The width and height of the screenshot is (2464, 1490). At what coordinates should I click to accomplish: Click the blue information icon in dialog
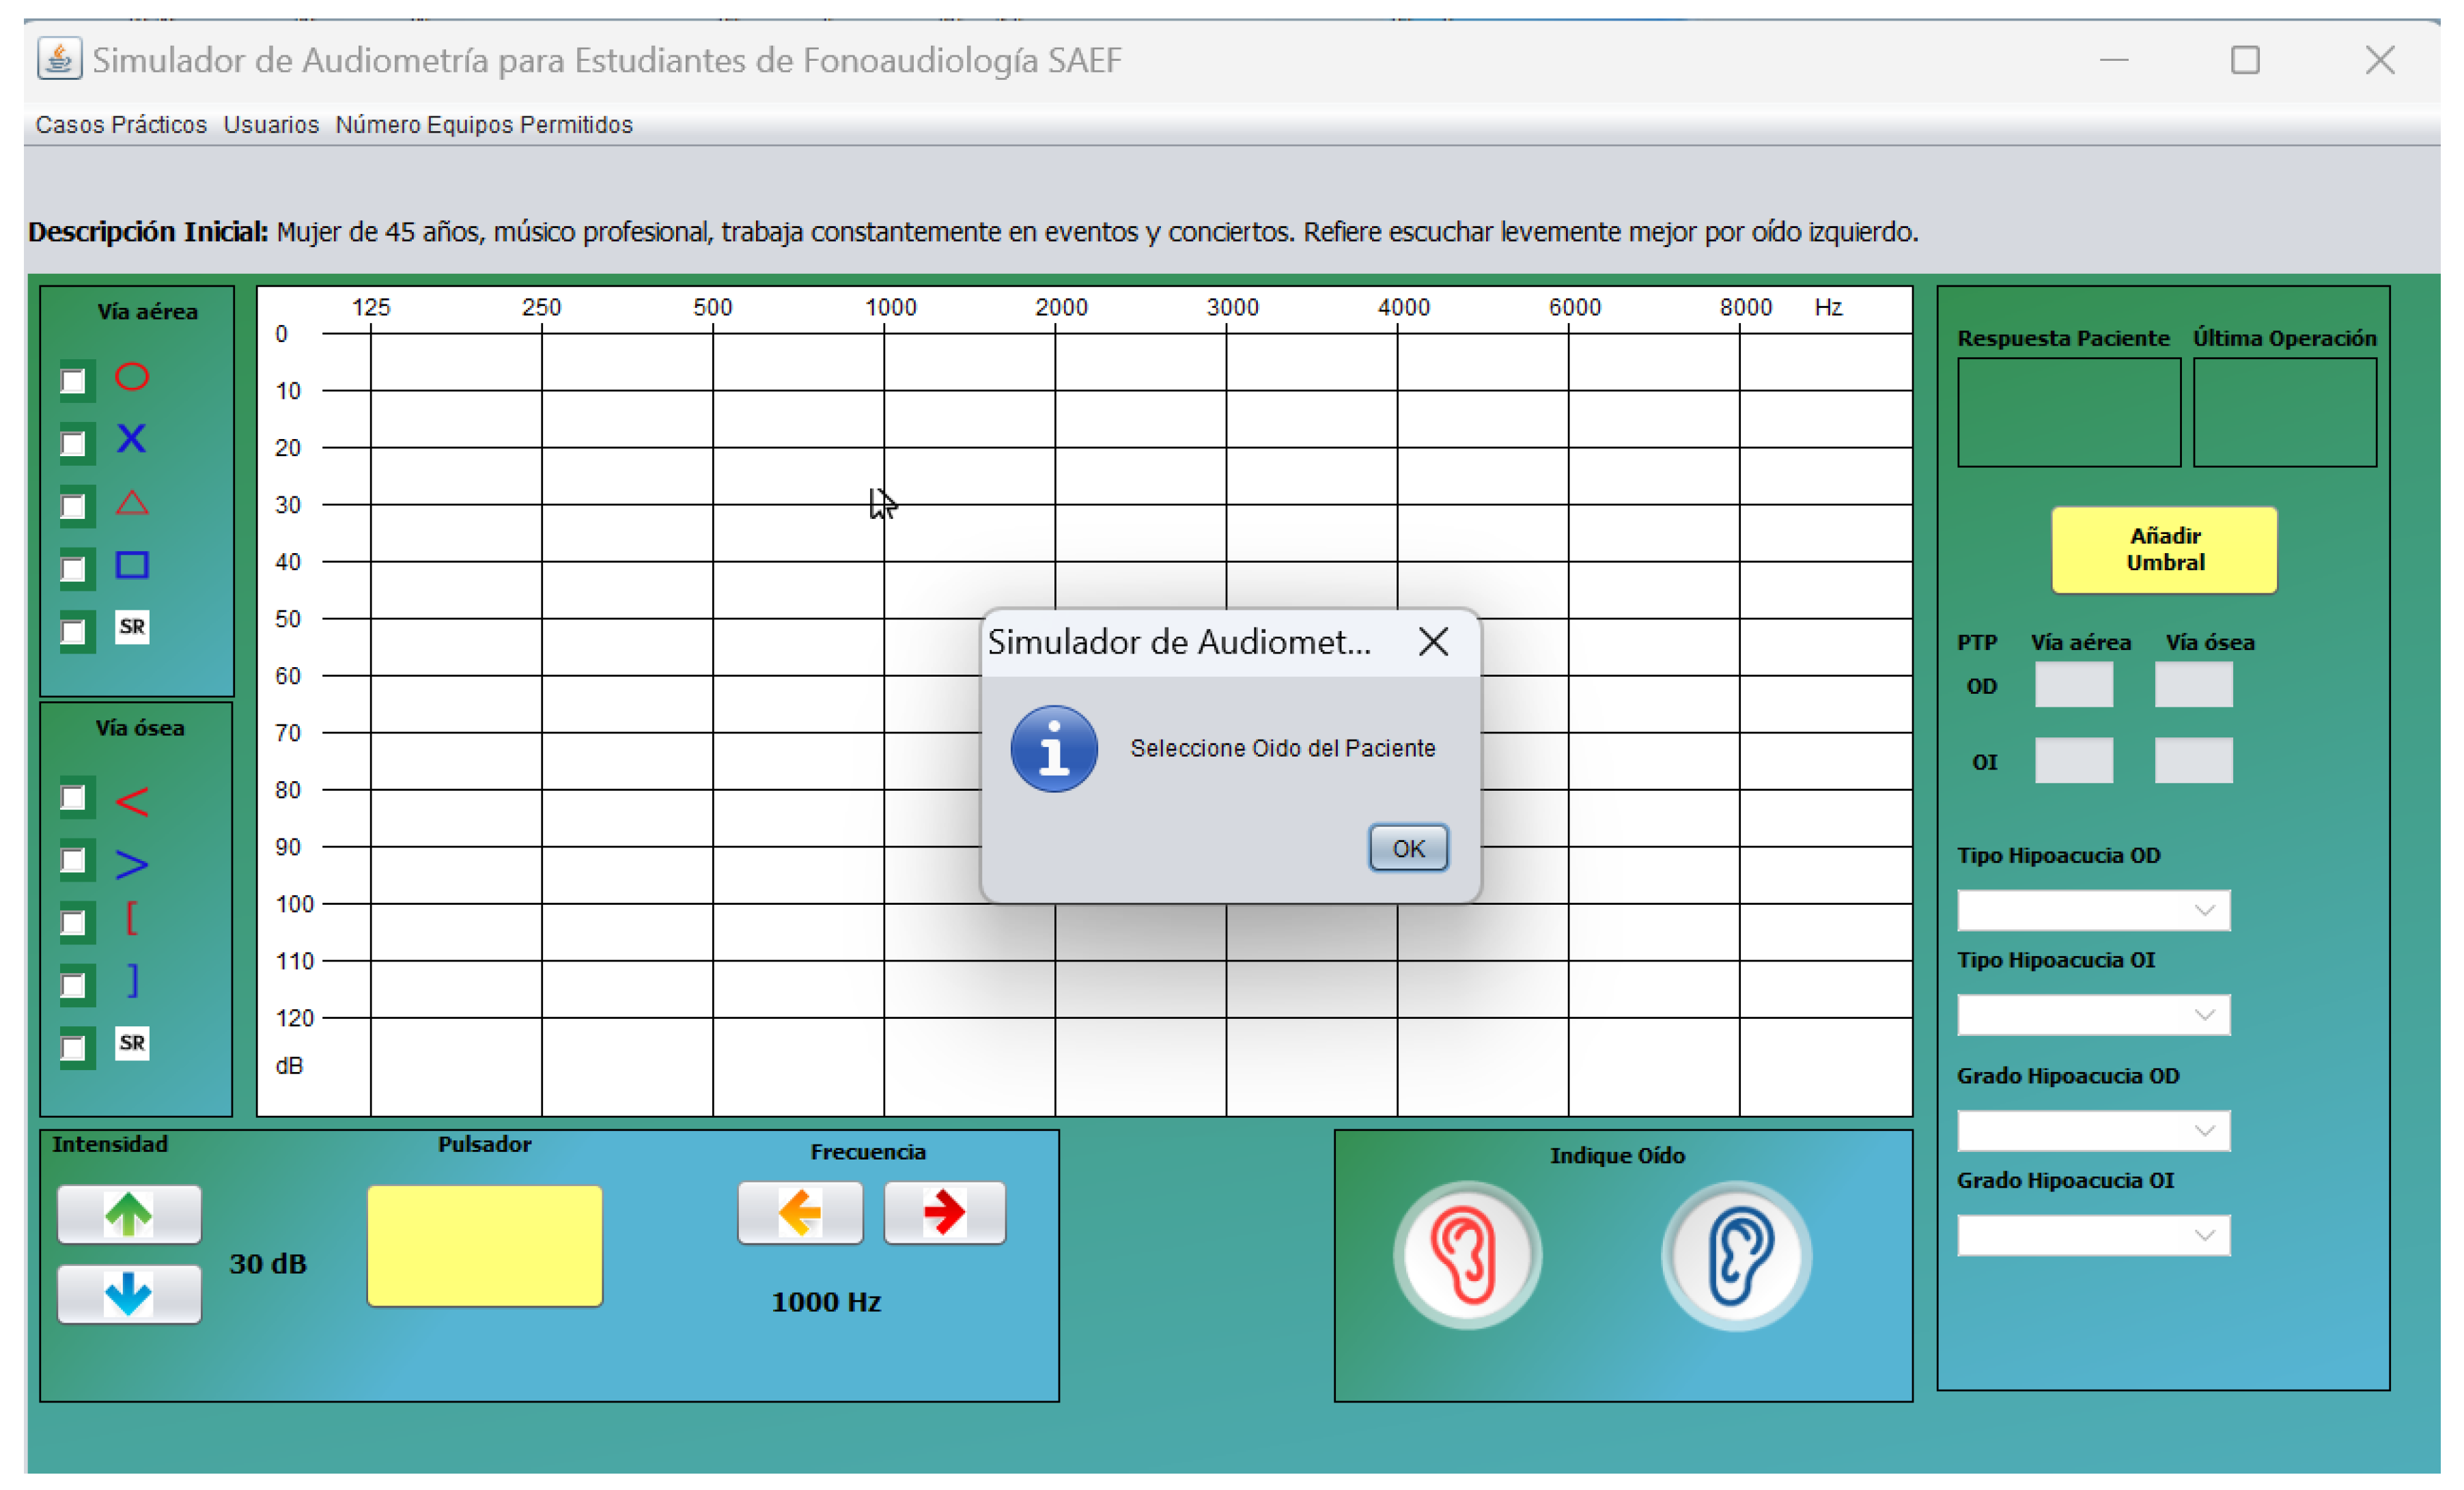(1053, 749)
